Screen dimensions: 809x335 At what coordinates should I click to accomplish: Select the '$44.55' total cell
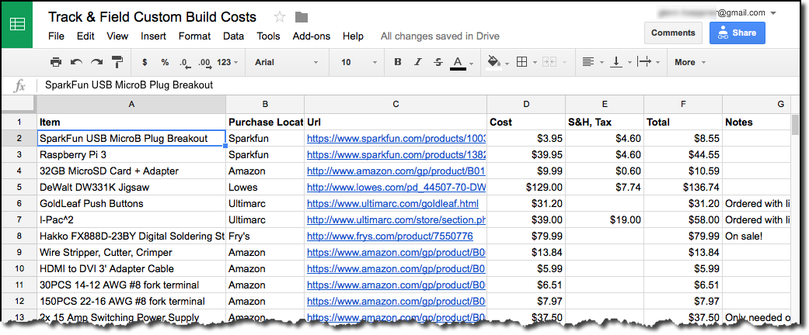683,154
